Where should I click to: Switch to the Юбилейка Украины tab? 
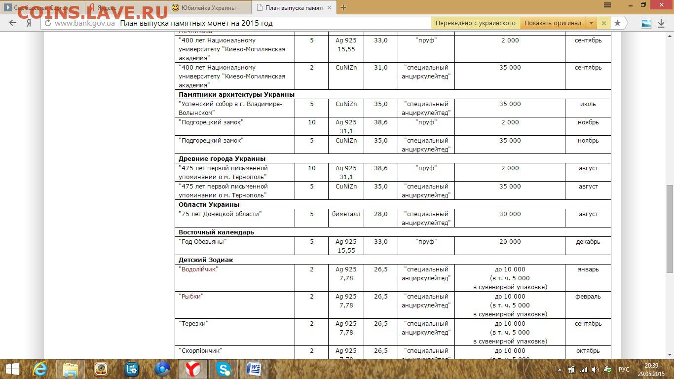pyautogui.click(x=210, y=8)
